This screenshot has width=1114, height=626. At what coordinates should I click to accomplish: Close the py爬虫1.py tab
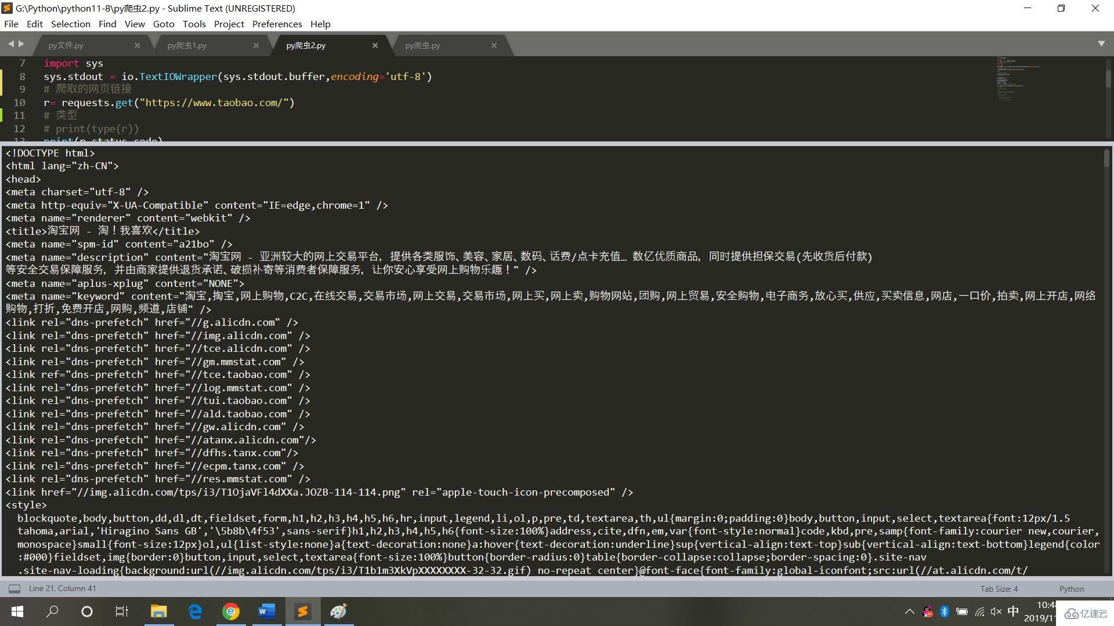click(256, 45)
